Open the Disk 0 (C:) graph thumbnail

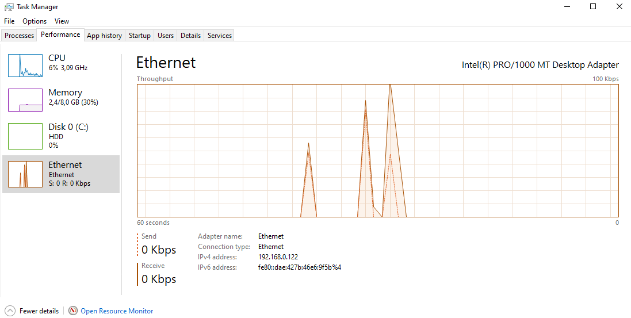[25, 136]
